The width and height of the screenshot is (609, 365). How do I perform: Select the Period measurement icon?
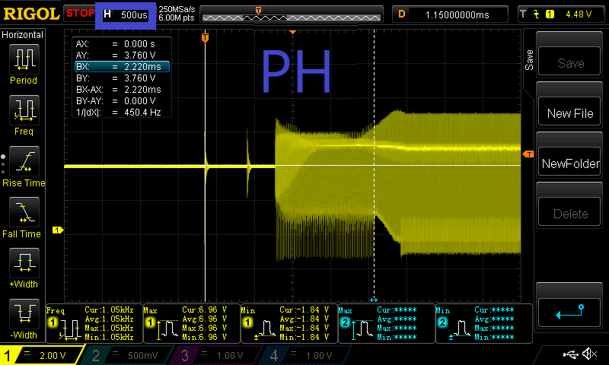coord(24,59)
